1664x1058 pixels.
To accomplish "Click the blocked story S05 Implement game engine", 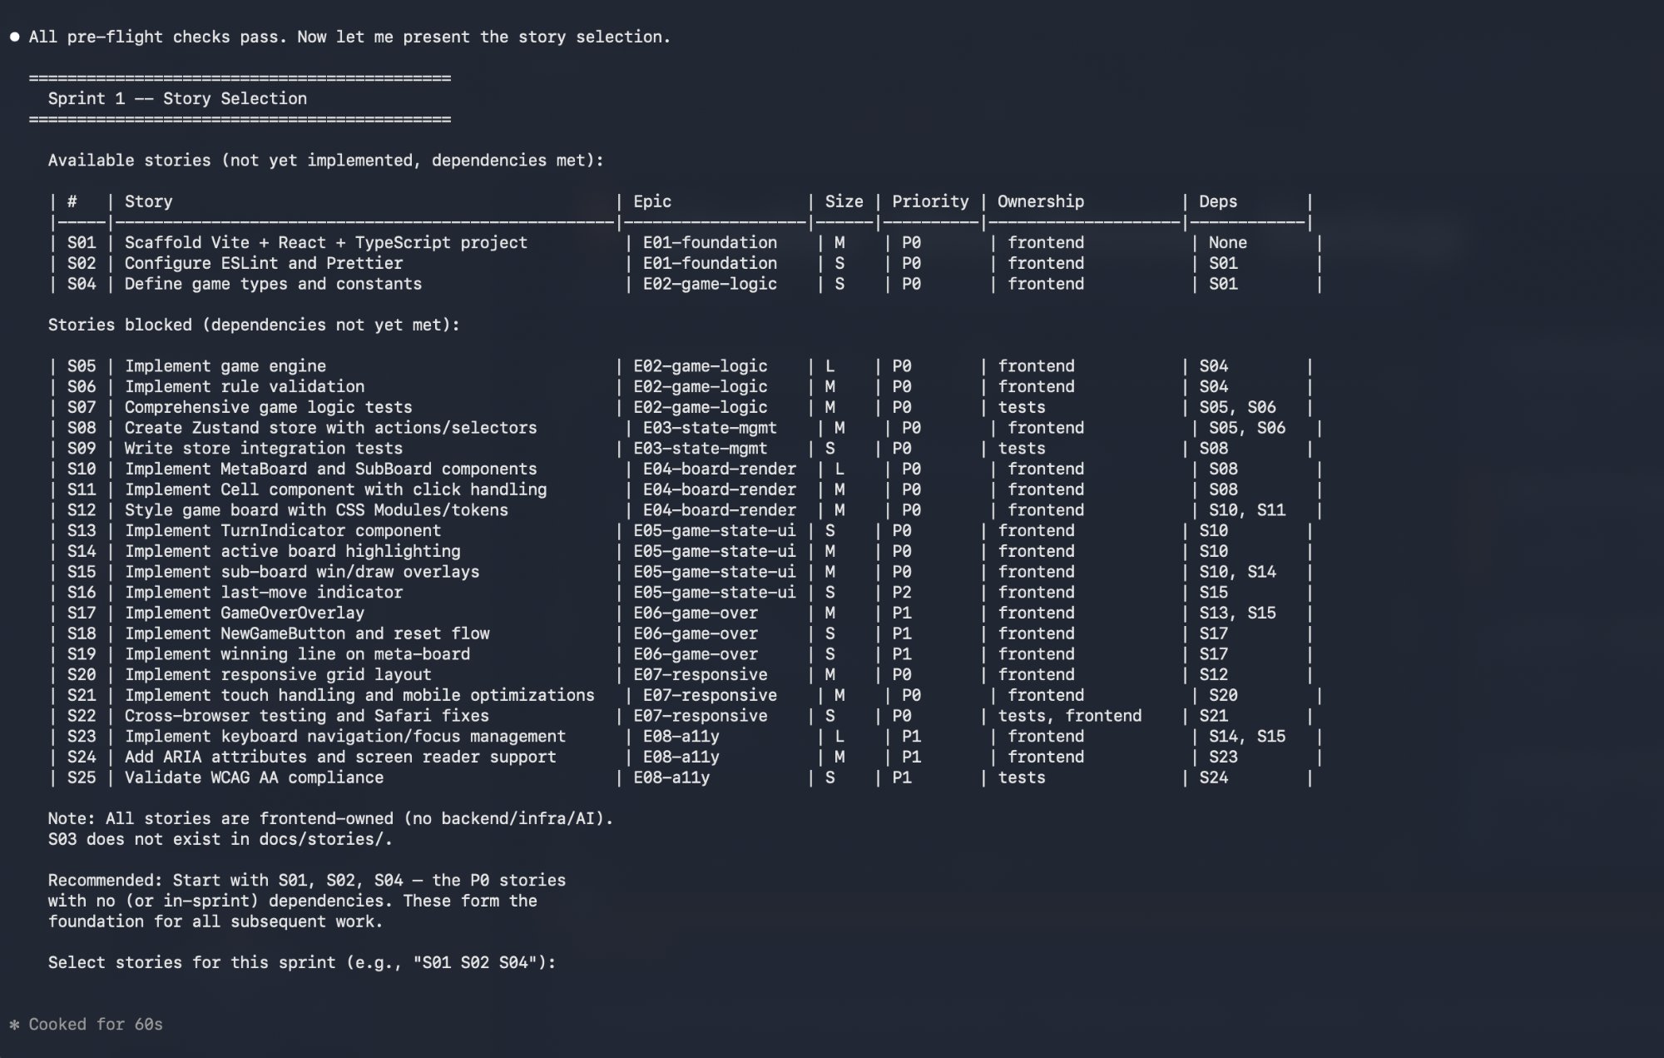I will tap(225, 365).
